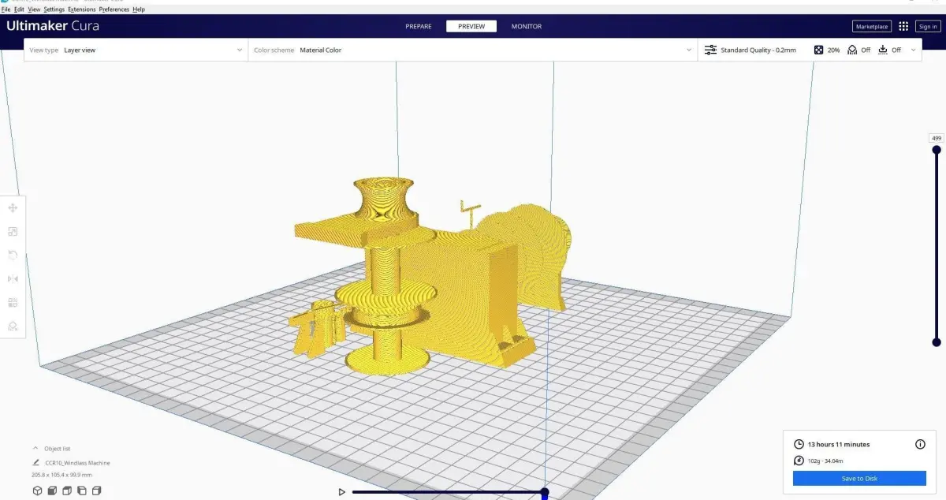Collapse the Object list panel
Viewport: 946px width, 500px height.
point(35,449)
